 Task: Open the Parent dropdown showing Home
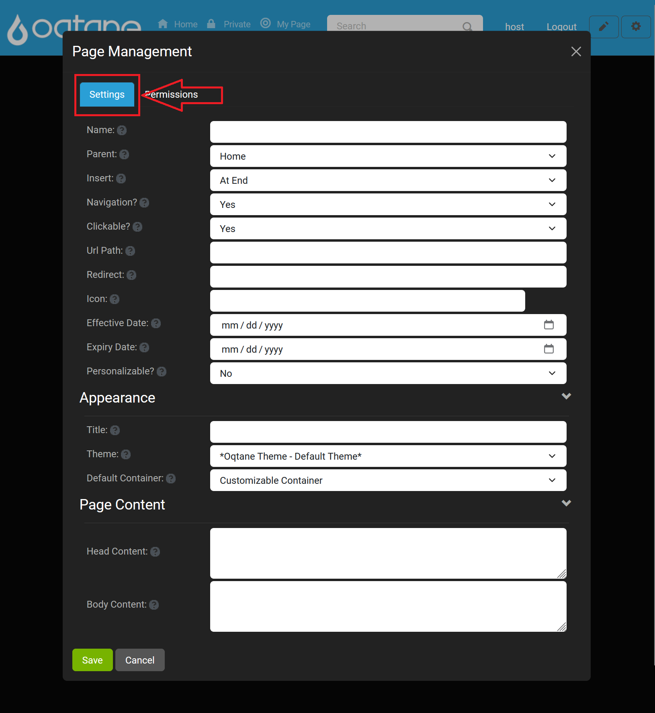coord(388,156)
